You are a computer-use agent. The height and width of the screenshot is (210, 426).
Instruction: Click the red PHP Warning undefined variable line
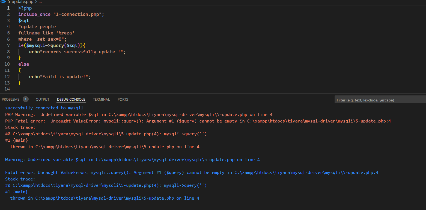point(139,115)
